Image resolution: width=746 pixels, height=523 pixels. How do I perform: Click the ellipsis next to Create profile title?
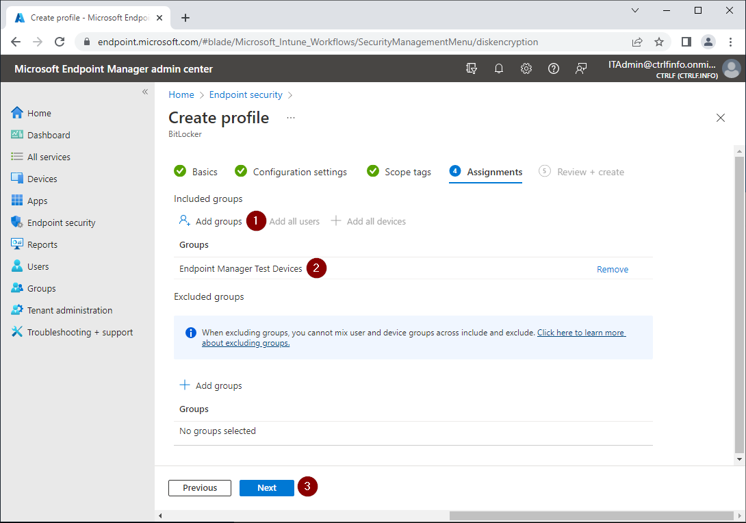pyautogui.click(x=290, y=118)
